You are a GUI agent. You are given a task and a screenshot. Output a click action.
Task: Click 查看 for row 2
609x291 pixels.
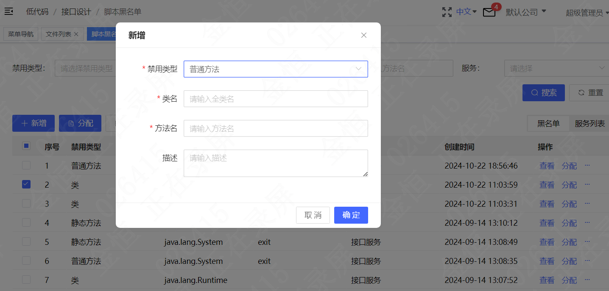tap(547, 185)
